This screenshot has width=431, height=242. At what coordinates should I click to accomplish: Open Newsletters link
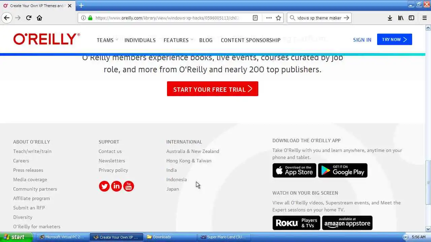pos(112,161)
